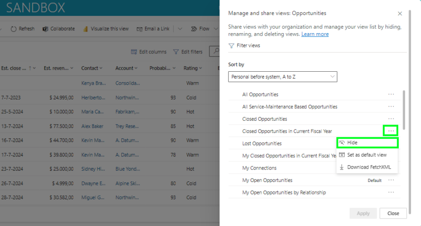This screenshot has height=226, width=421.
Task: Choose Set as default view
Action: point(367,155)
